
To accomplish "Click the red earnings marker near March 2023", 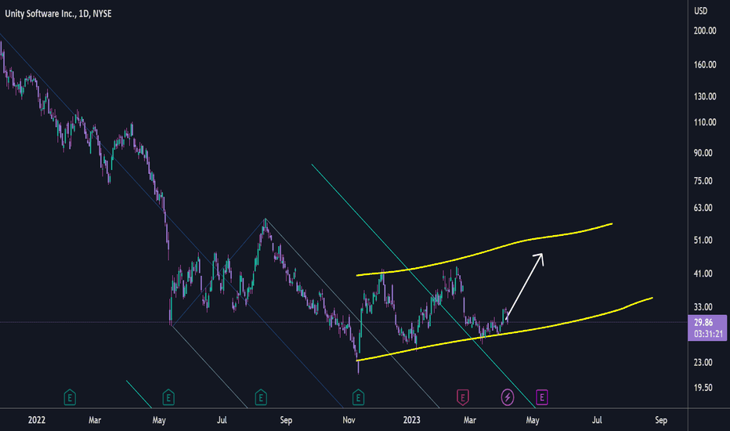I will [x=462, y=397].
